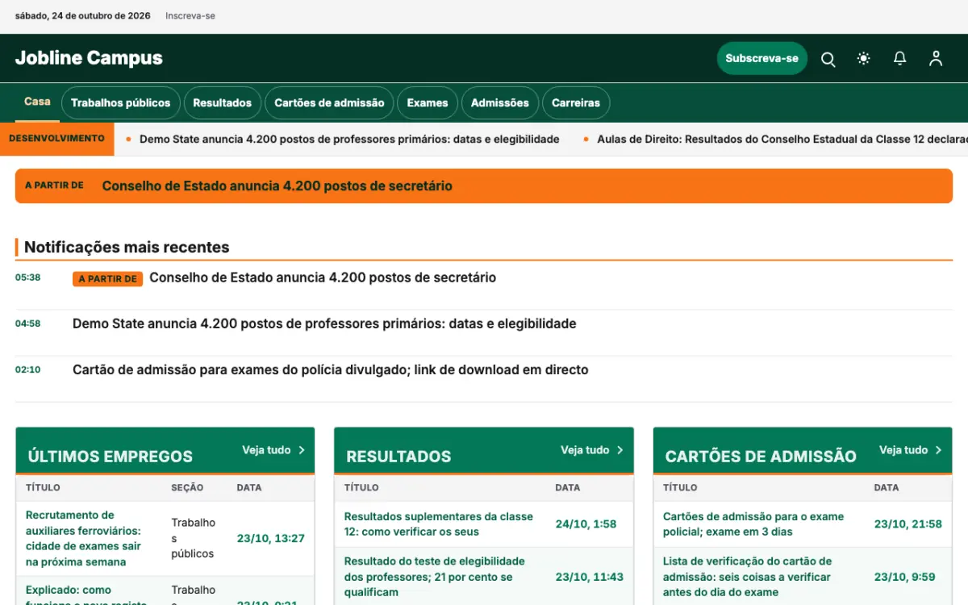The image size is (968, 605).
Task: Select the Casa navigation tab
Action: [x=37, y=102]
